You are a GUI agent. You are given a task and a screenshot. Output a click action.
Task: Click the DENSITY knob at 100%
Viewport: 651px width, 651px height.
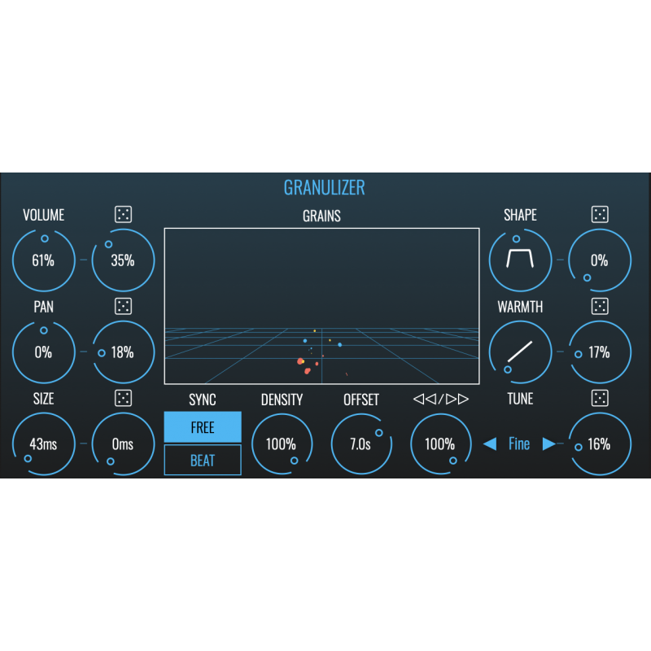[282, 444]
